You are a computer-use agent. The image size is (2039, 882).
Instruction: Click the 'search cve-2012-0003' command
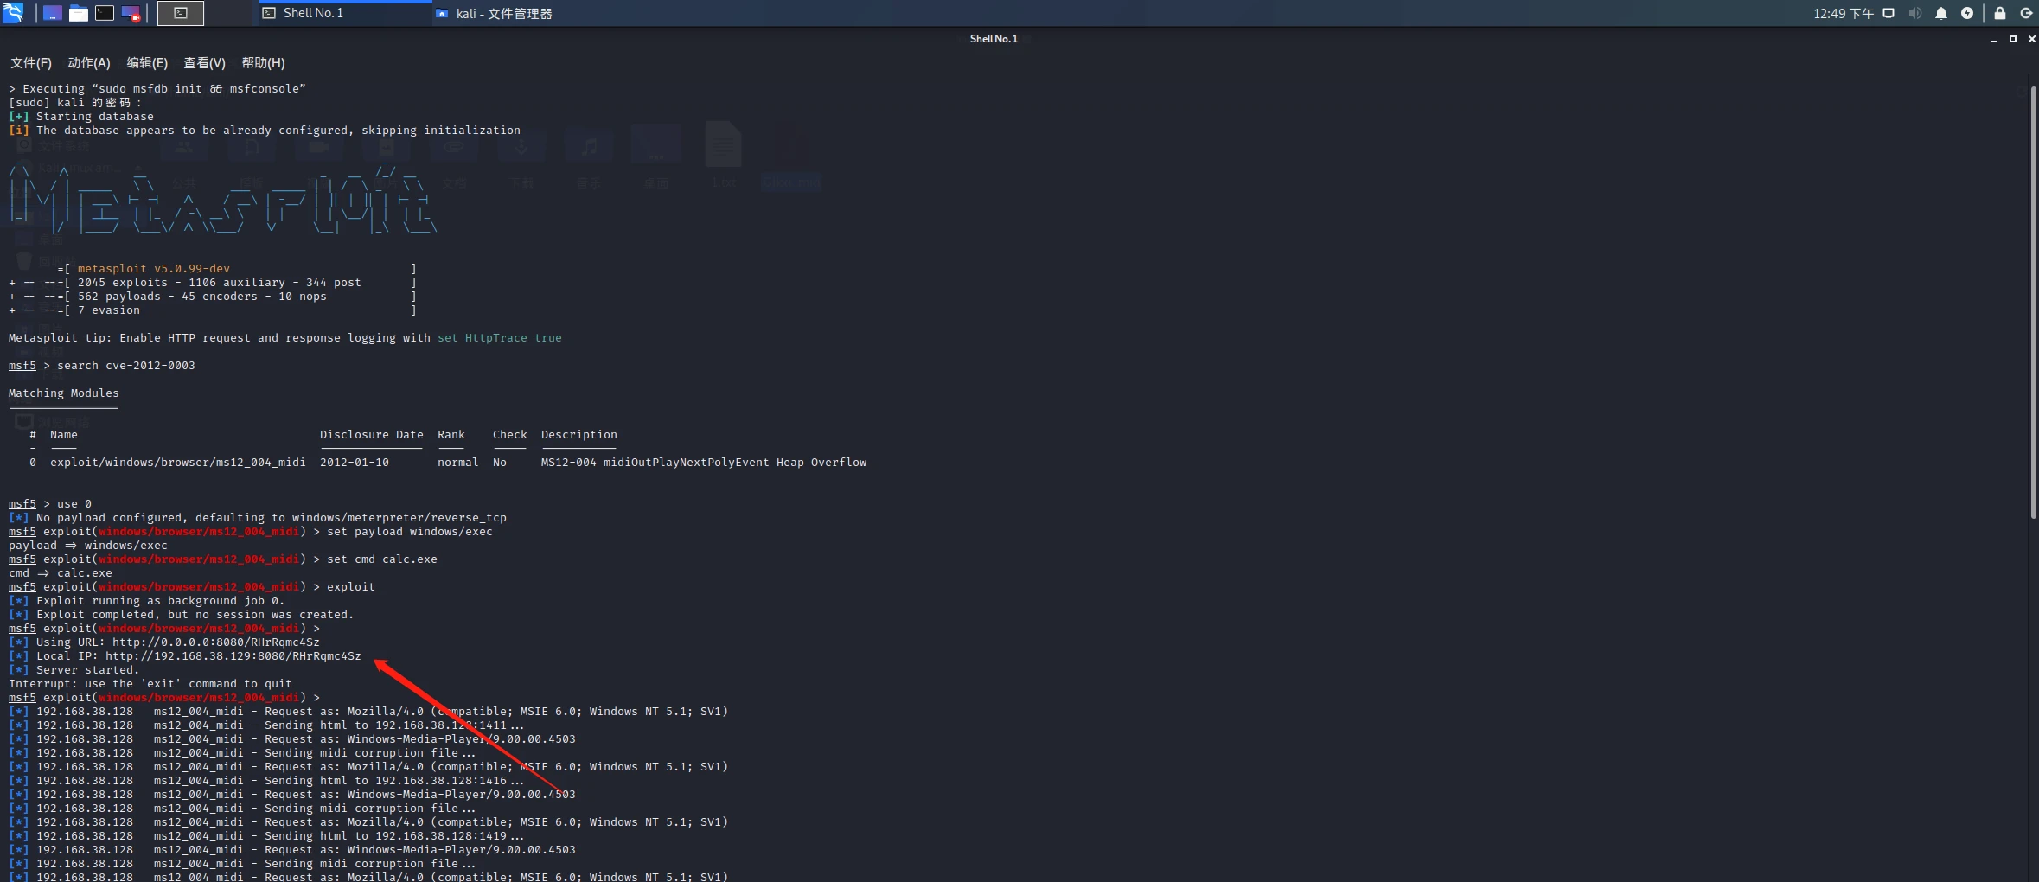click(x=126, y=366)
